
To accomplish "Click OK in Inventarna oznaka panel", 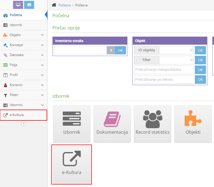I will (x=120, y=50).
